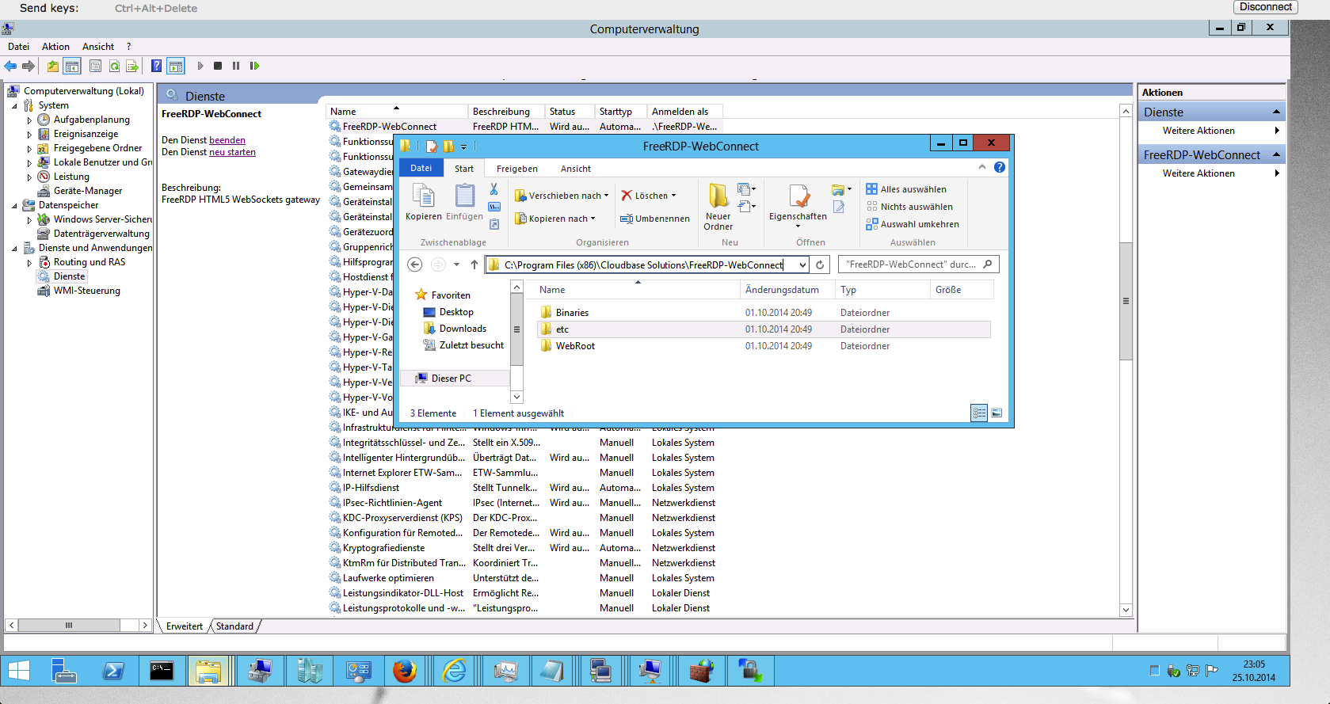Click the Stop service toolbar icon

218,66
